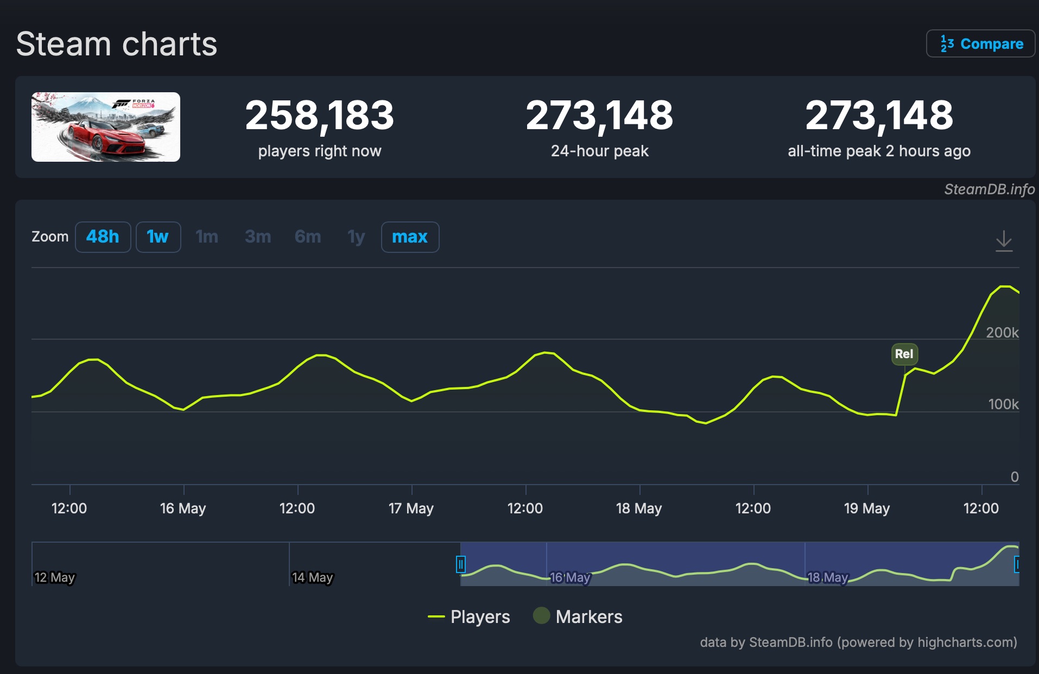Image resolution: width=1039 pixels, height=674 pixels.
Task: Select the 3m zoom option
Action: pyautogui.click(x=258, y=237)
